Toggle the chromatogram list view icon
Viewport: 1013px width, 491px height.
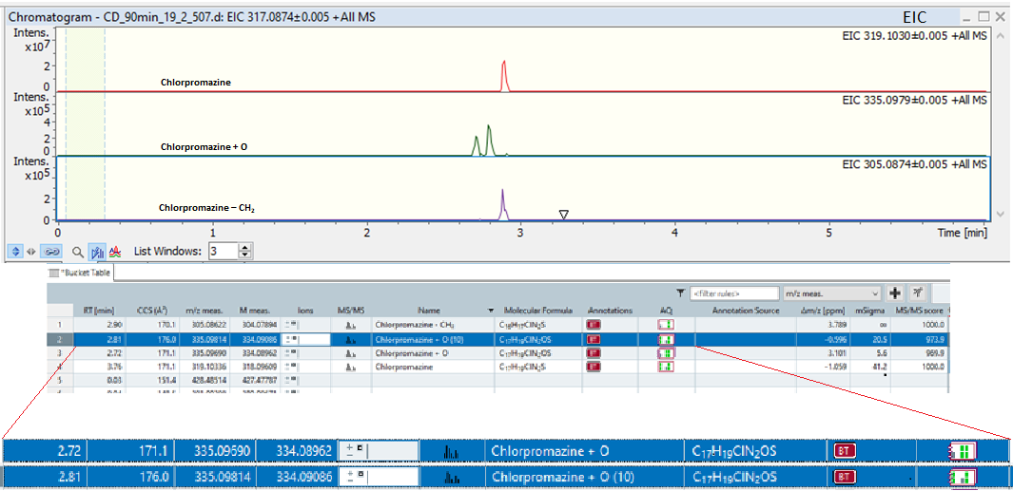point(98,253)
